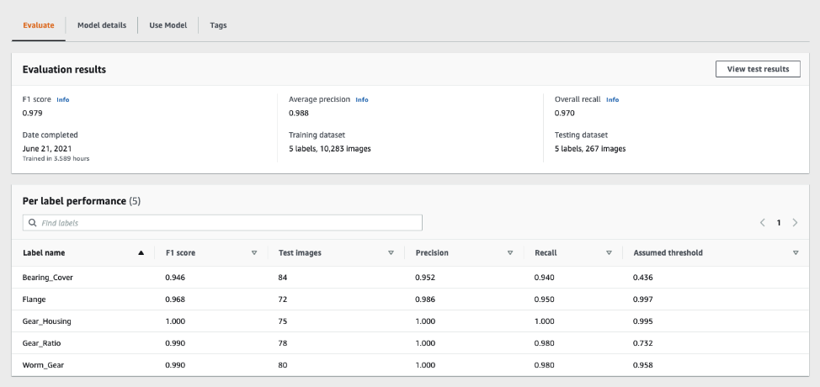This screenshot has height=387, width=820.
Task: Select the Tags tab
Action: 218,25
